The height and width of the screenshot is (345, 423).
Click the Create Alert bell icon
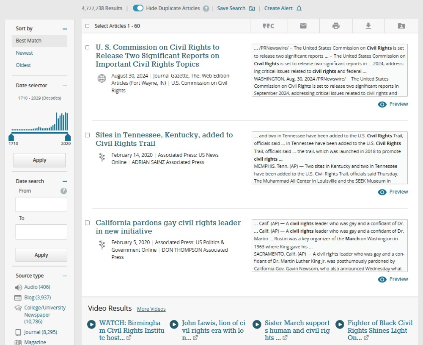[299, 8]
